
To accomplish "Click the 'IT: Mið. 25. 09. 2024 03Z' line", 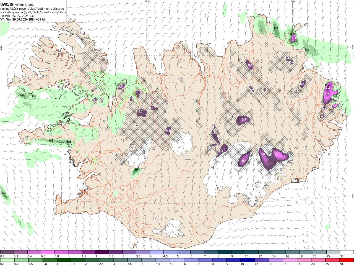I will [x=17, y=16].
